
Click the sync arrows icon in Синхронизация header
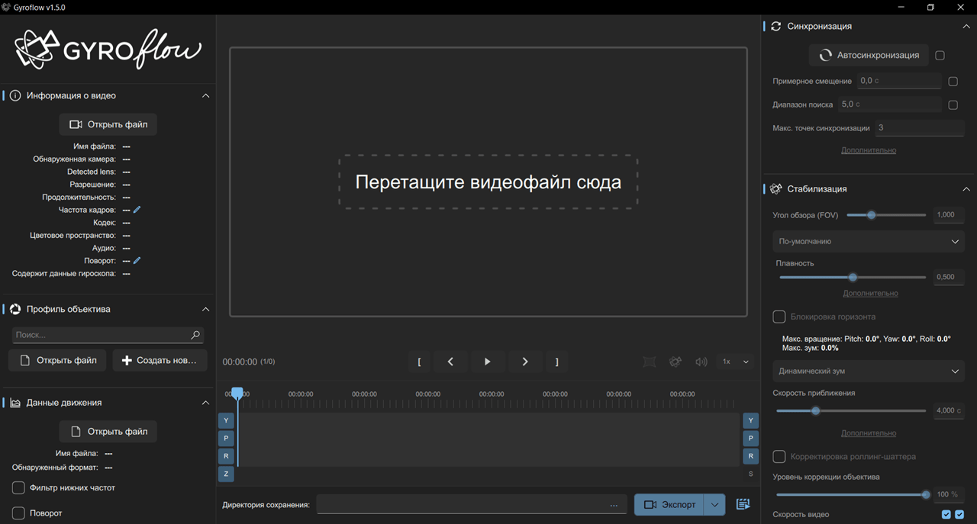pos(776,26)
